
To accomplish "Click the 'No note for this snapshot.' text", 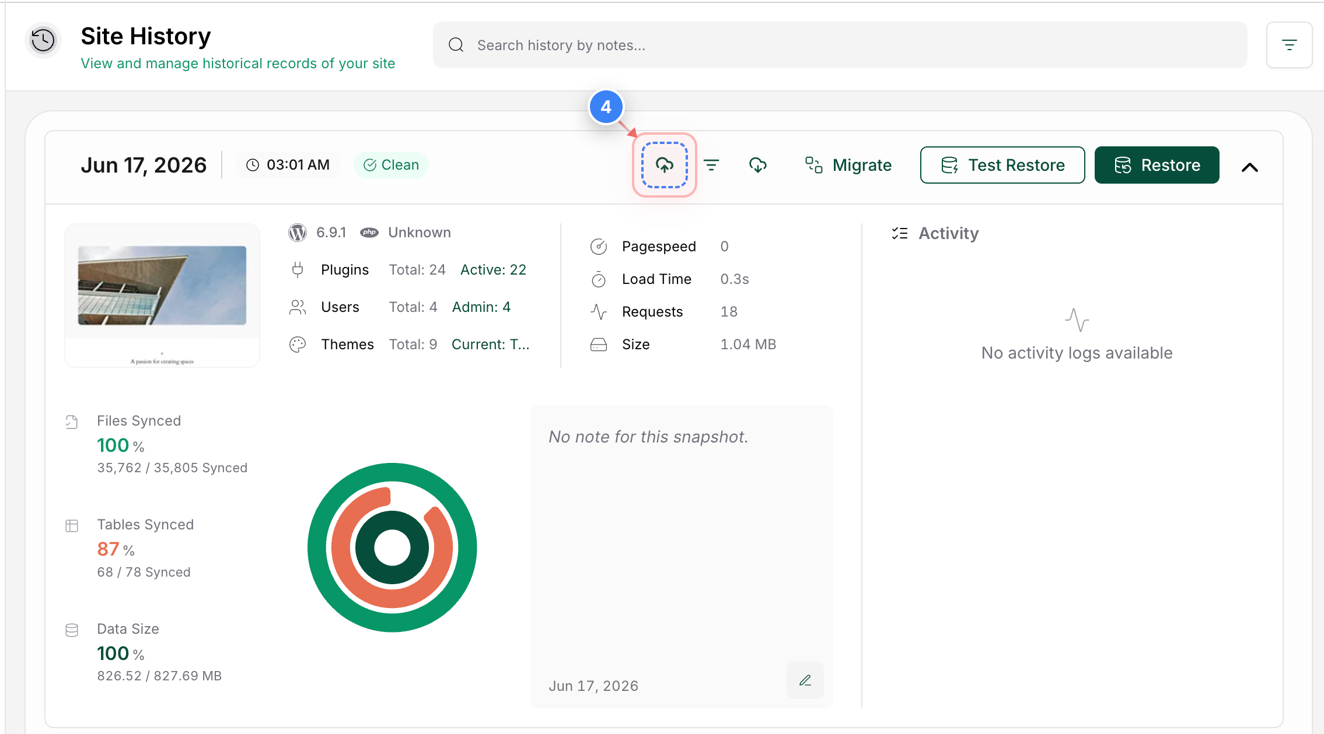I will tap(648, 437).
